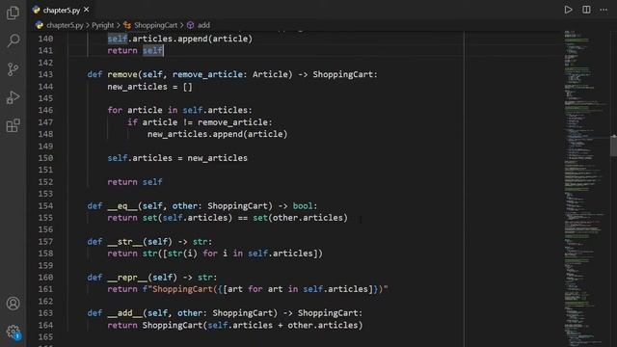617x347 pixels.
Task: Click 'other.articles' on line 164
Action: [323, 326]
